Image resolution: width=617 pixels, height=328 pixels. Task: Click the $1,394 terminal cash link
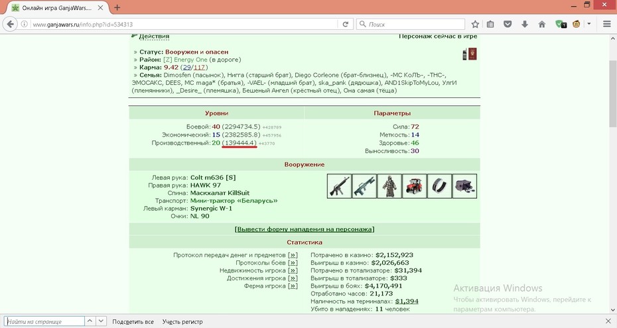(x=407, y=301)
